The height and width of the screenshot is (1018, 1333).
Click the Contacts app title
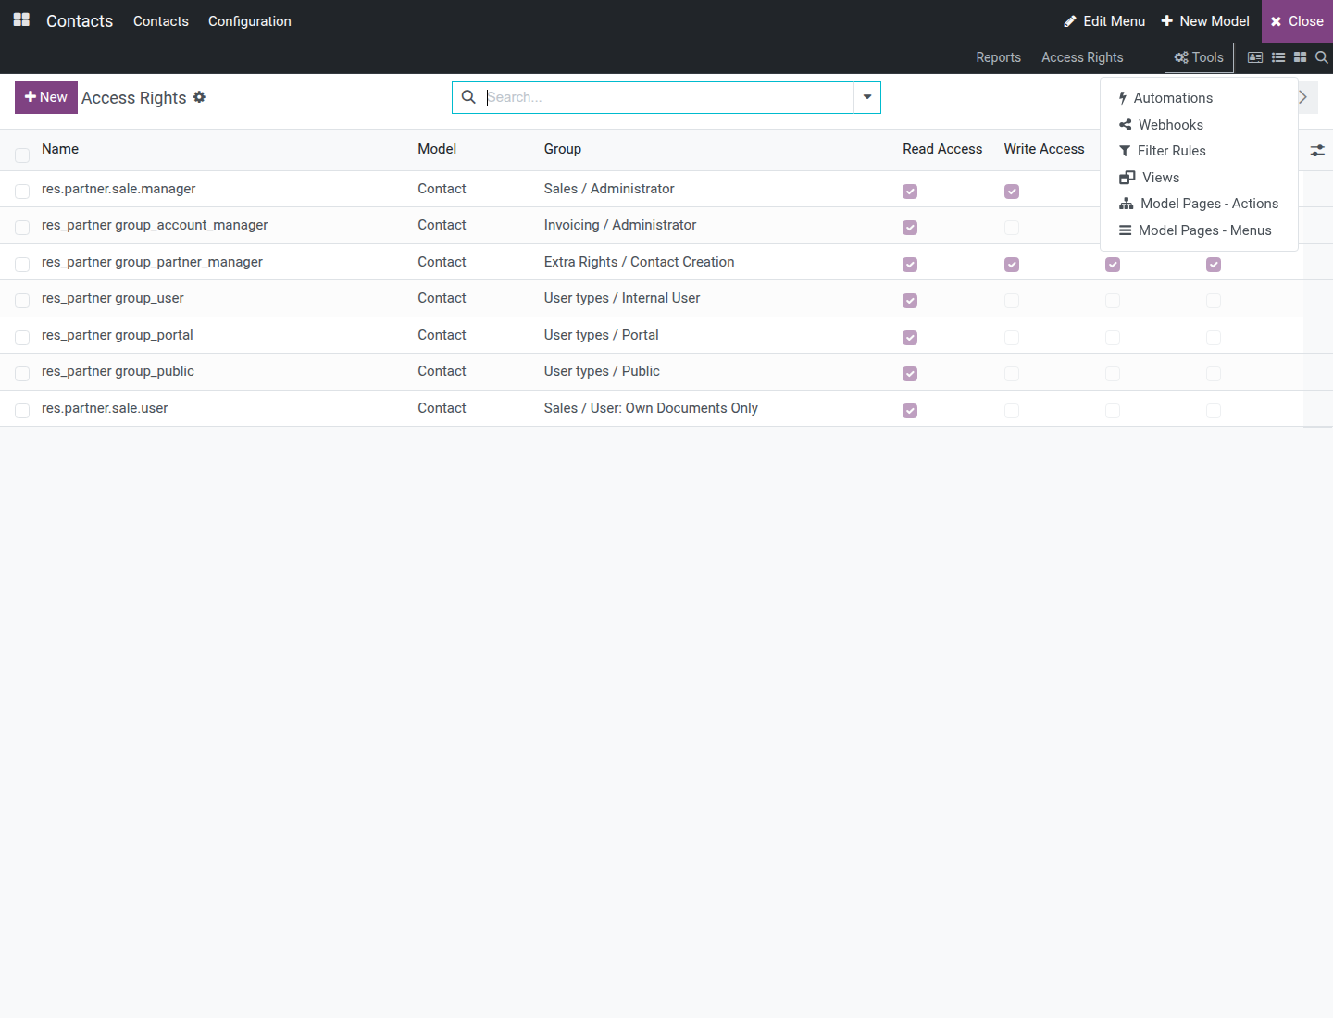tap(80, 20)
